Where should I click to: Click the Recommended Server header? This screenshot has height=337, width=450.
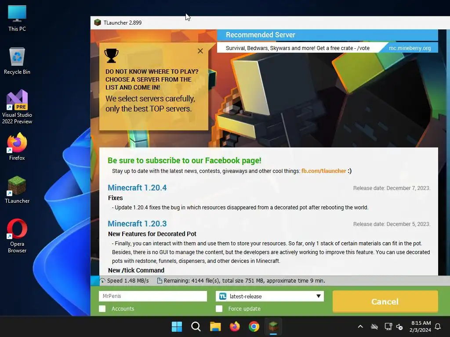pyautogui.click(x=260, y=35)
